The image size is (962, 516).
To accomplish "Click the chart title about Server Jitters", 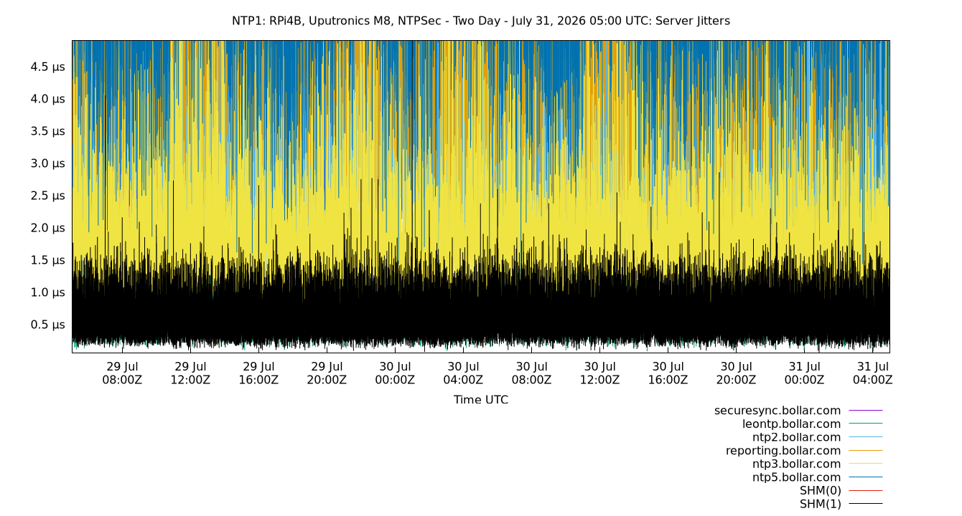I will tap(480, 21).
